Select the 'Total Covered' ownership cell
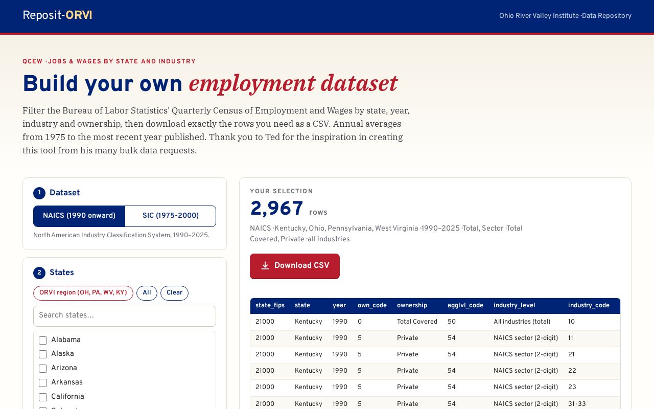The image size is (654, 409). tap(417, 322)
